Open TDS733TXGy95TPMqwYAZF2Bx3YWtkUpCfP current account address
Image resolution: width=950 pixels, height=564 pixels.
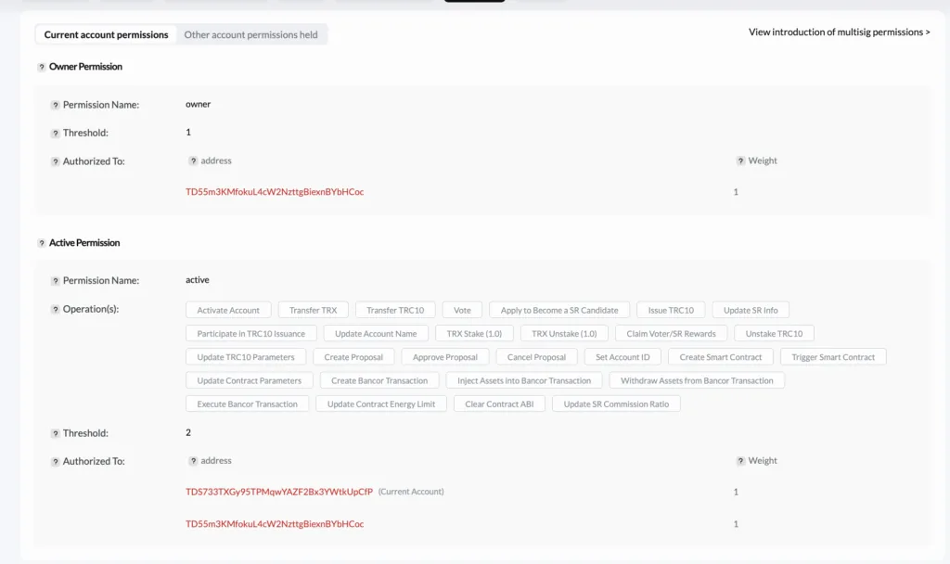(278, 492)
